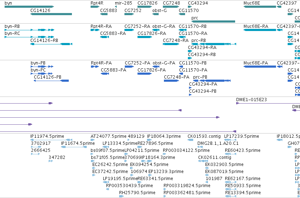
Task: Select the CG7252-PA protein
Action: 129,67
